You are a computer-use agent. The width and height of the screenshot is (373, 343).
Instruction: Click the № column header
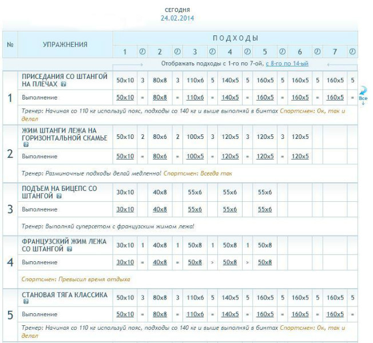tap(10, 44)
